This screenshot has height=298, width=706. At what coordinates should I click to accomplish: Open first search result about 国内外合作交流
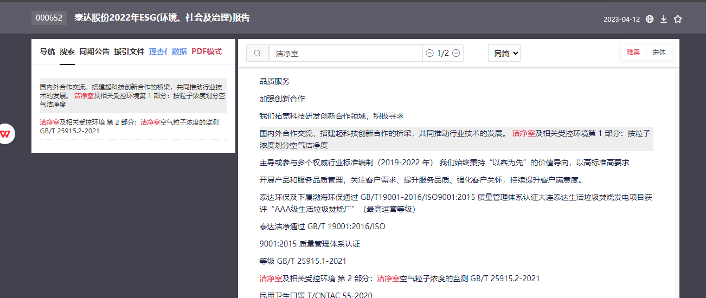133,95
